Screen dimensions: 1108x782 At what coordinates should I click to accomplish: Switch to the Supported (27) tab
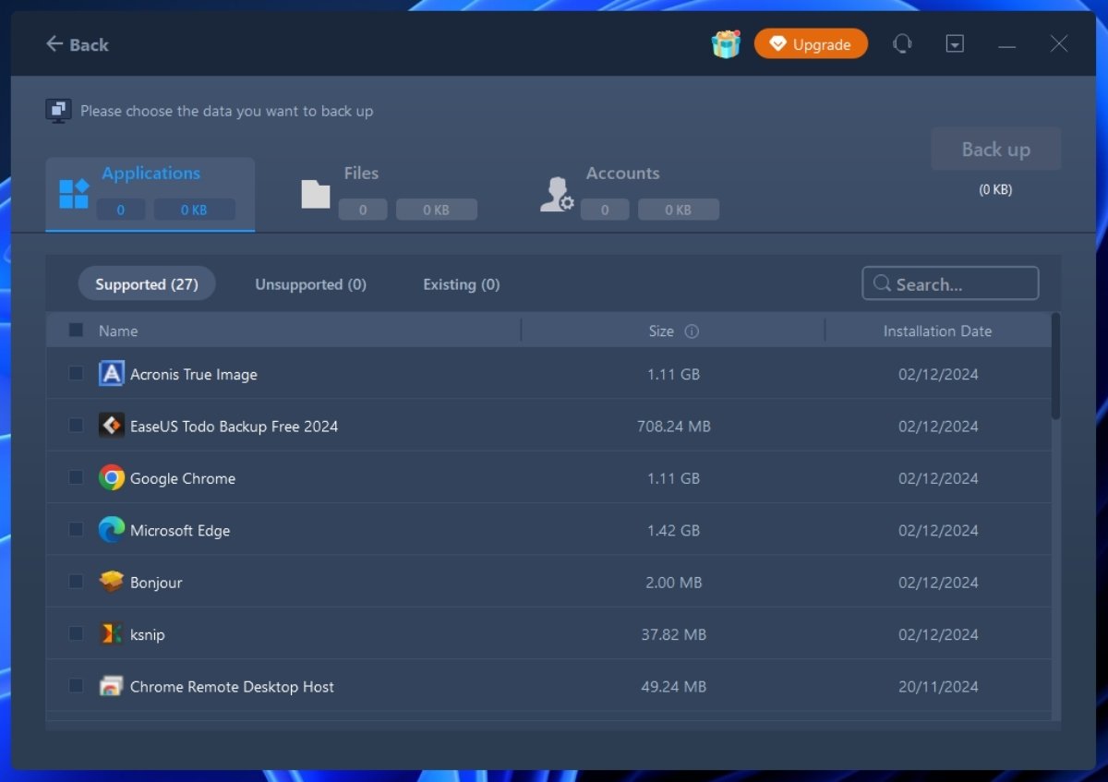(x=147, y=284)
